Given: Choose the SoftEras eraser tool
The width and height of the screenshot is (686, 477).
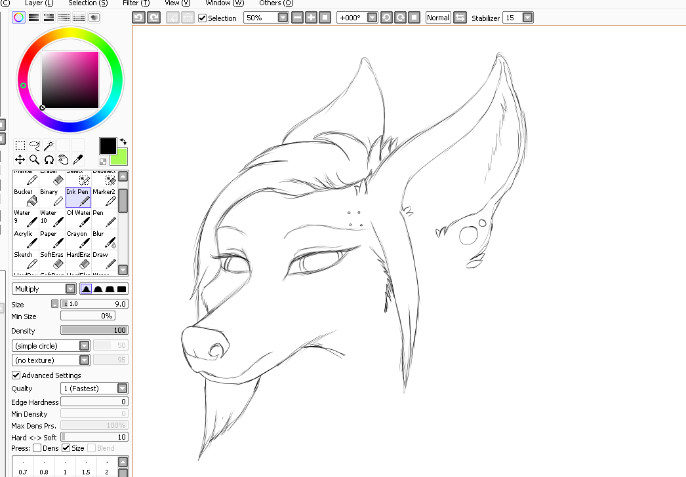Looking at the screenshot, I should click(x=52, y=261).
